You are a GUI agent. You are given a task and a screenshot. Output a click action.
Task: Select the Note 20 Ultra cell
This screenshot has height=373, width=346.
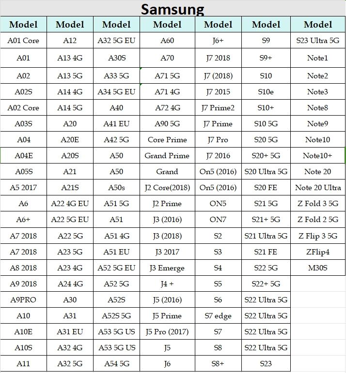318,187
